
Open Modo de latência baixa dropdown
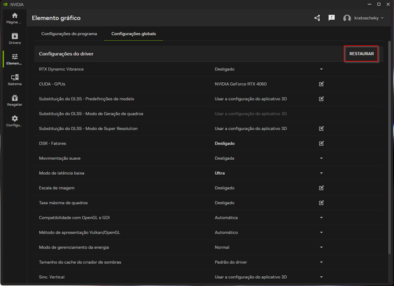coord(322,173)
